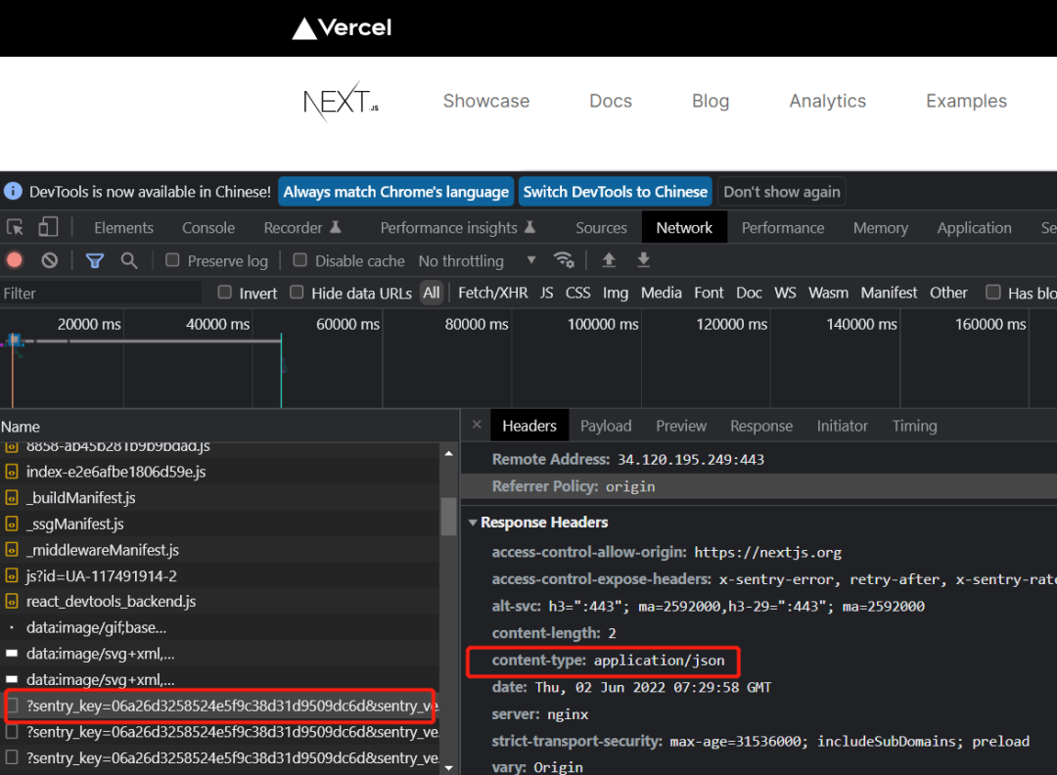The image size is (1057, 775).
Task: Select index-e2e6afbe1806d59e.js file icon
Action: pyautogui.click(x=12, y=472)
